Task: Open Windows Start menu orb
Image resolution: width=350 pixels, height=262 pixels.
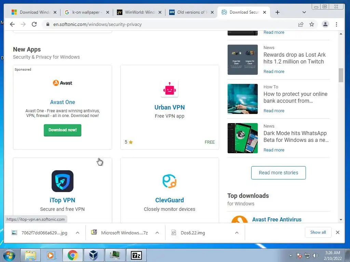Action: pos(9,255)
